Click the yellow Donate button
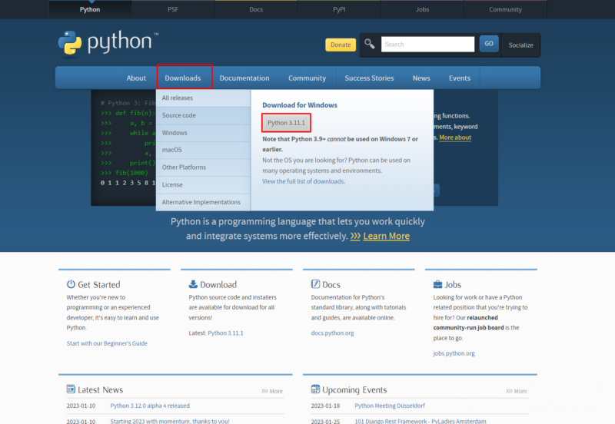Image resolution: width=615 pixels, height=424 pixels. tap(341, 45)
